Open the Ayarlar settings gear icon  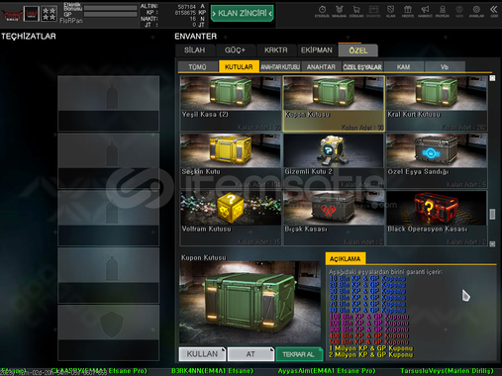tap(476, 11)
